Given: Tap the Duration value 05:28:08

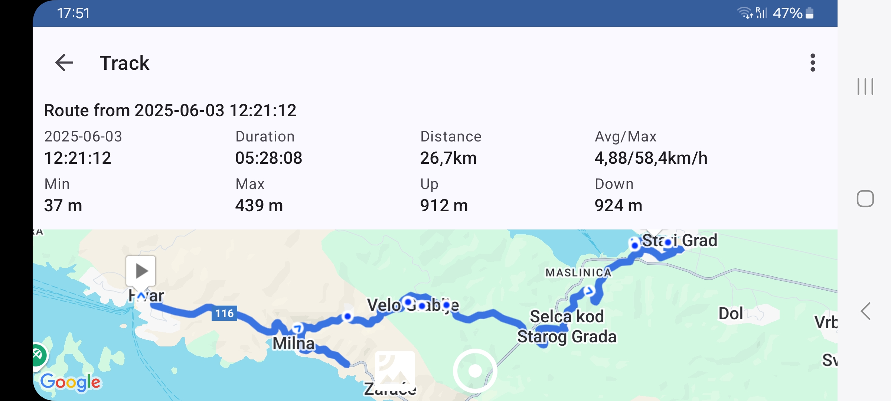Looking at the screenshot, I should click(268, 158).
